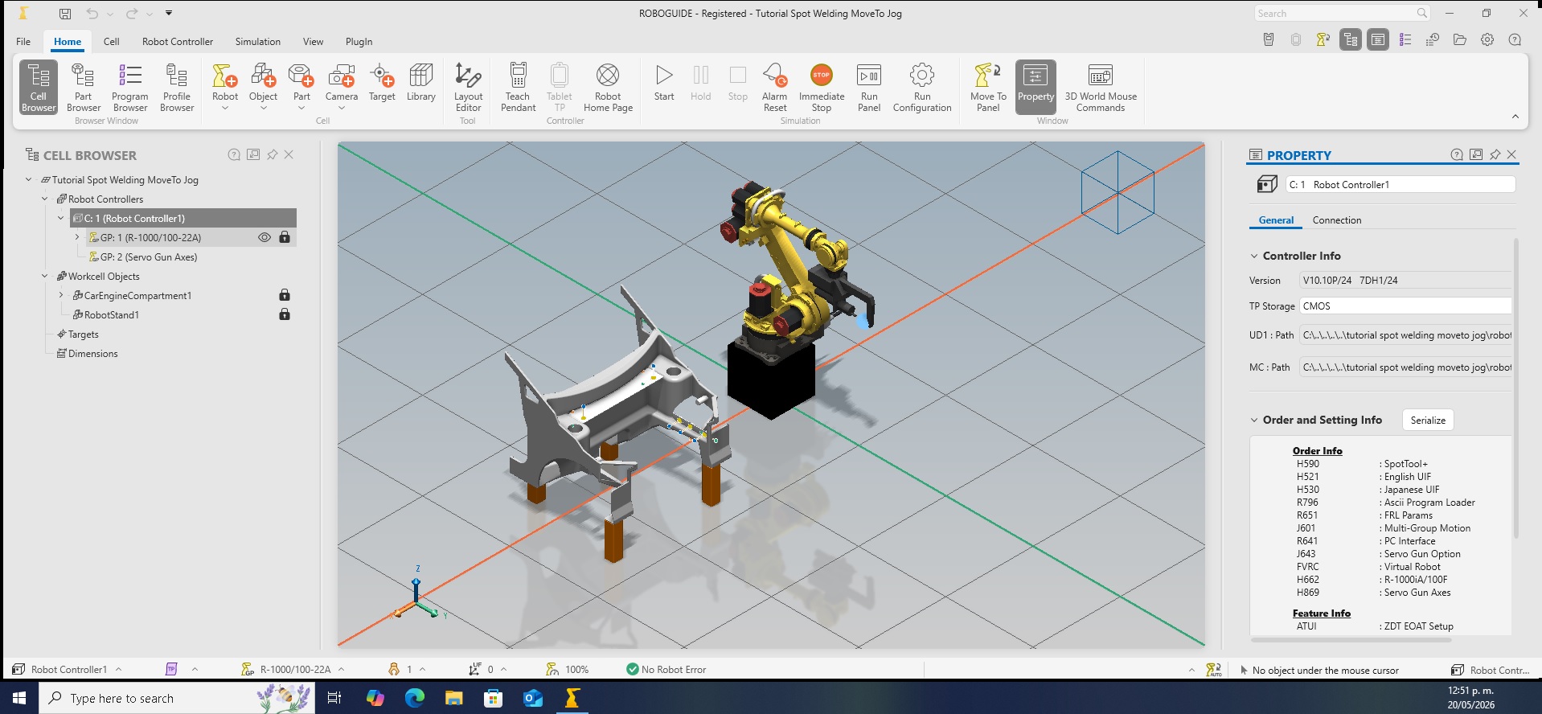This screenshot has height=714, width=1542.
Task: Open the Windows Start menu
Action: [19, 698]
